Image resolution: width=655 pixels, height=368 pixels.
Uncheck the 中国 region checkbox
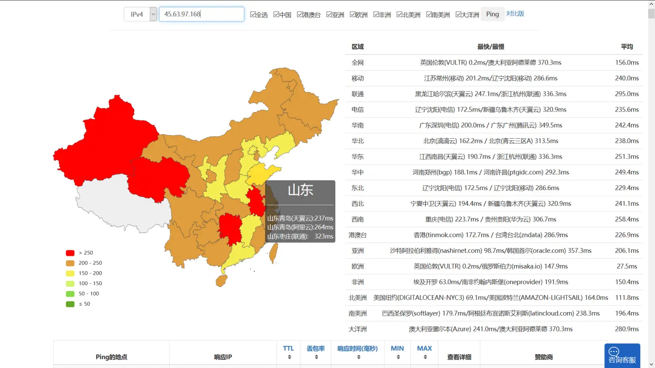point(276,14)
